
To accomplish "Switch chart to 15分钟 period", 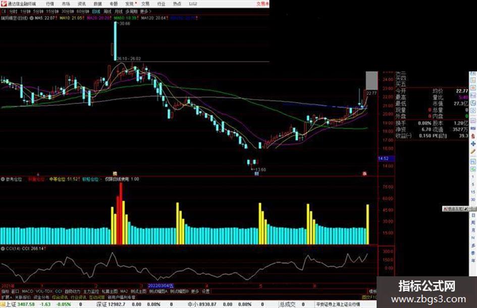I will click(52, 12).
